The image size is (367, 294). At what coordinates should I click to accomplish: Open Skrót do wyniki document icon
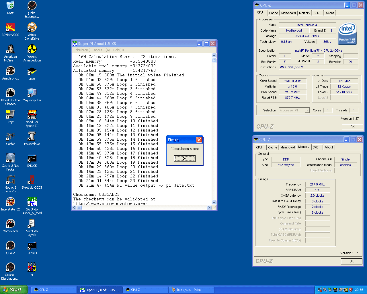coord(32,228)
